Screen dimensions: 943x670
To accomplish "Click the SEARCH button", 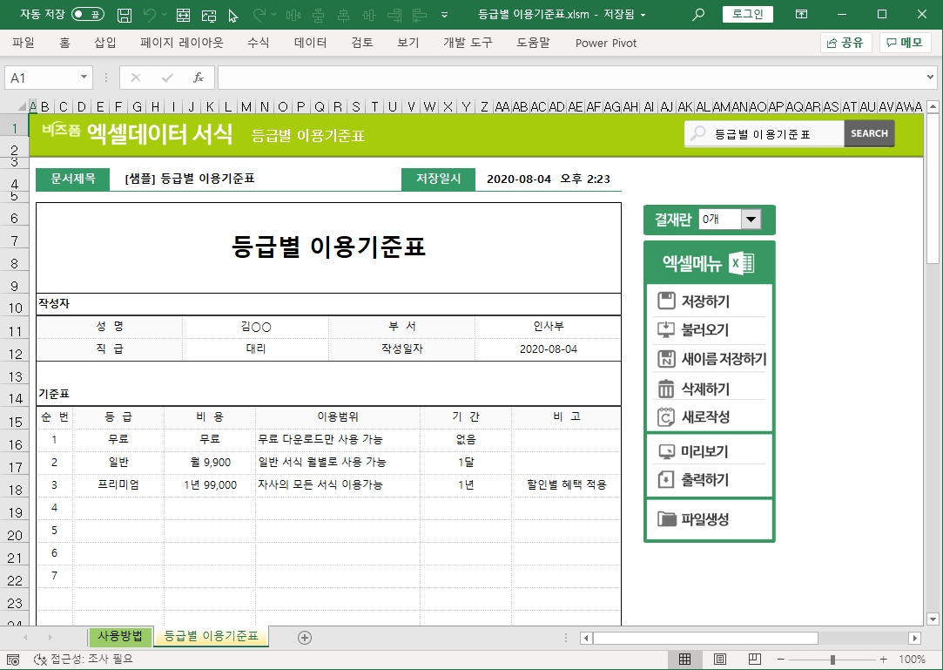I will point(869,133).
